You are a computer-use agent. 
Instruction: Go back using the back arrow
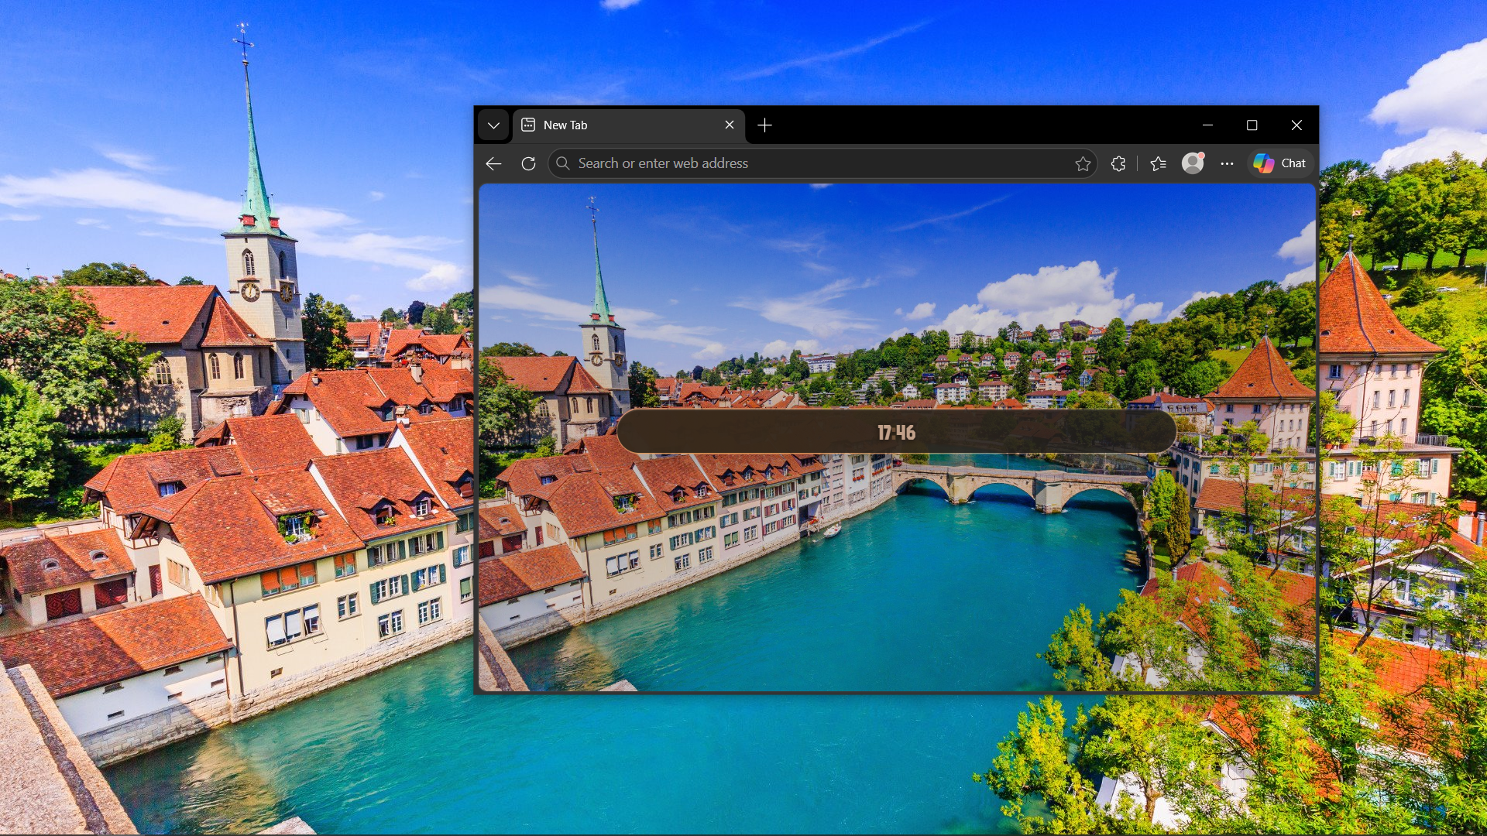click(x=493, y=163)
